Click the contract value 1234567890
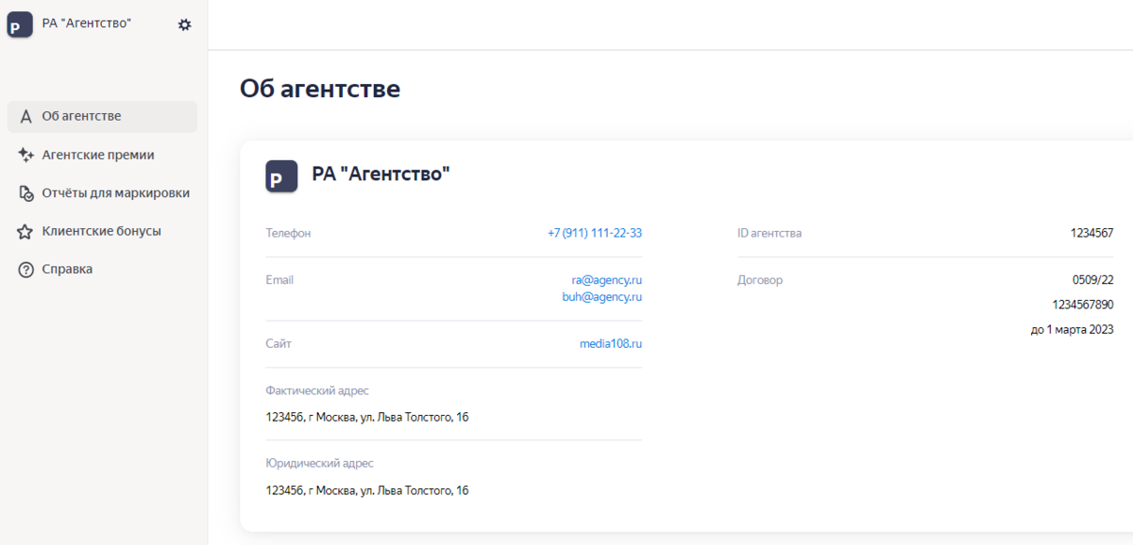The image size is (1133, 545). pyautogui.click(x=1083, y=305)
